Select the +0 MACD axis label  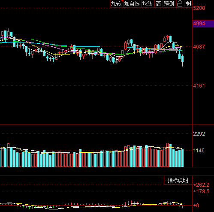(196, 206)
